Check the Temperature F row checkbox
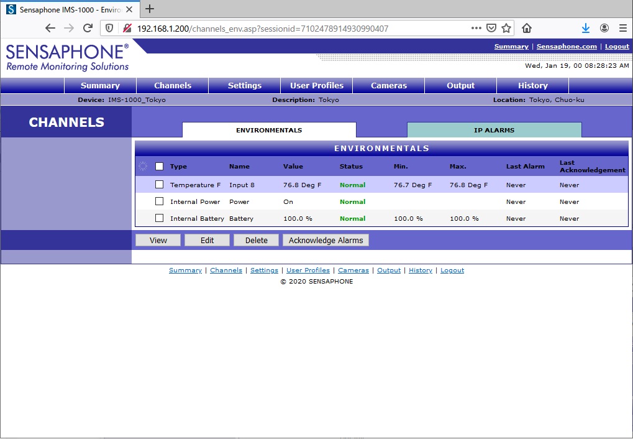The height and width of the screenshot is (439, 633). (160, 184)
